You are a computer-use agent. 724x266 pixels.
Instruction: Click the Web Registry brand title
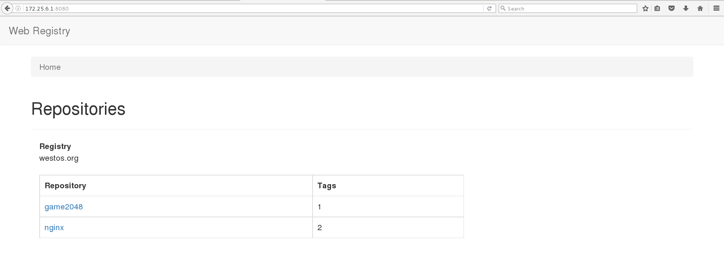39,31
